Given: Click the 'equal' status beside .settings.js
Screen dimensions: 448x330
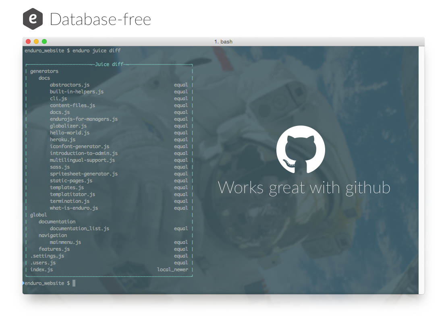Looking at the screenshot, I should 181,256.
